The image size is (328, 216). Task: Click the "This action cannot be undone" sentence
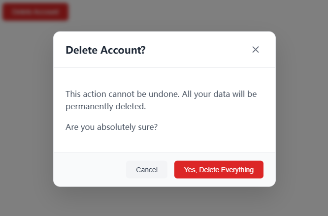[x=122, y=93]
